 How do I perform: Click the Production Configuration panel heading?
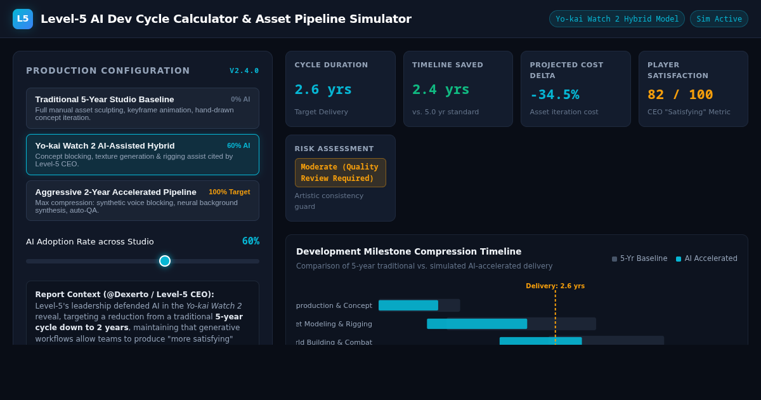(x=108, y=70)
